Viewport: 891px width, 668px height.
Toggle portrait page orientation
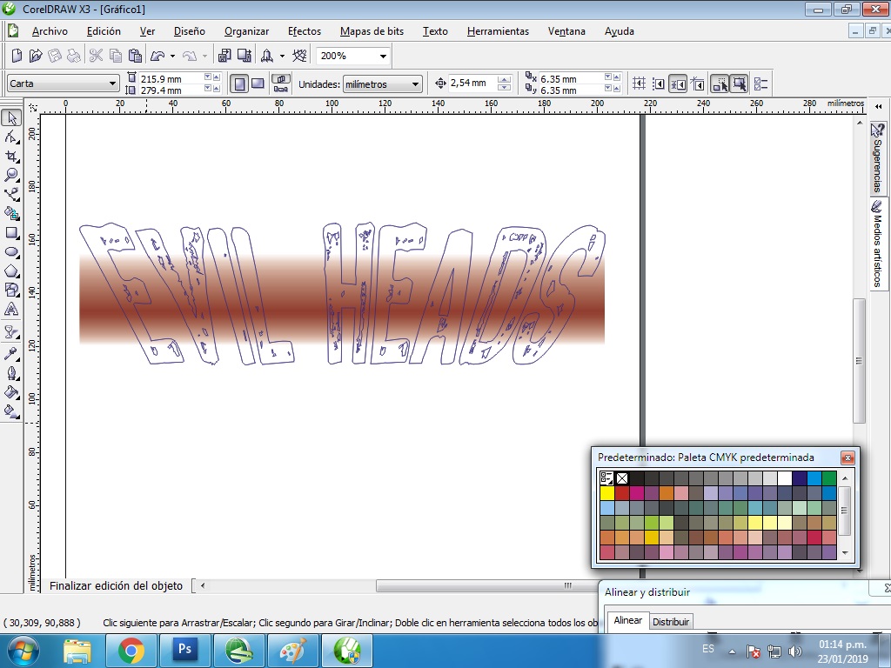point(239,84)
